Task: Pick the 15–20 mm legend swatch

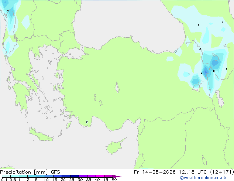Action: pos(57,176)
